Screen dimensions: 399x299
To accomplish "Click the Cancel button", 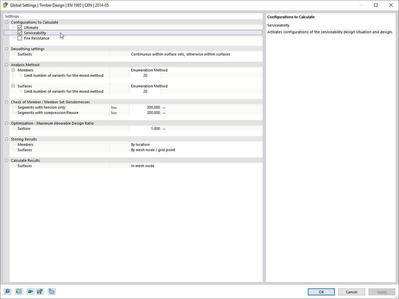I will [x=351, y=292].
